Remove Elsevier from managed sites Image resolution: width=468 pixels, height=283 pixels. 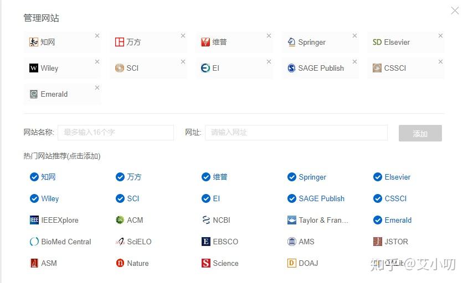[440, 36]
